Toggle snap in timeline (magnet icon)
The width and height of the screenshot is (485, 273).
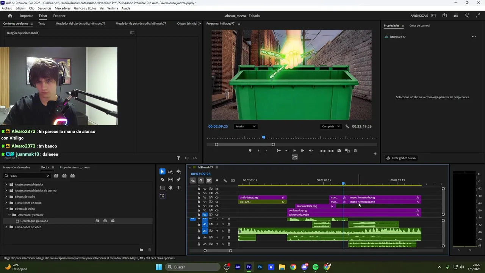pos(201,180)
